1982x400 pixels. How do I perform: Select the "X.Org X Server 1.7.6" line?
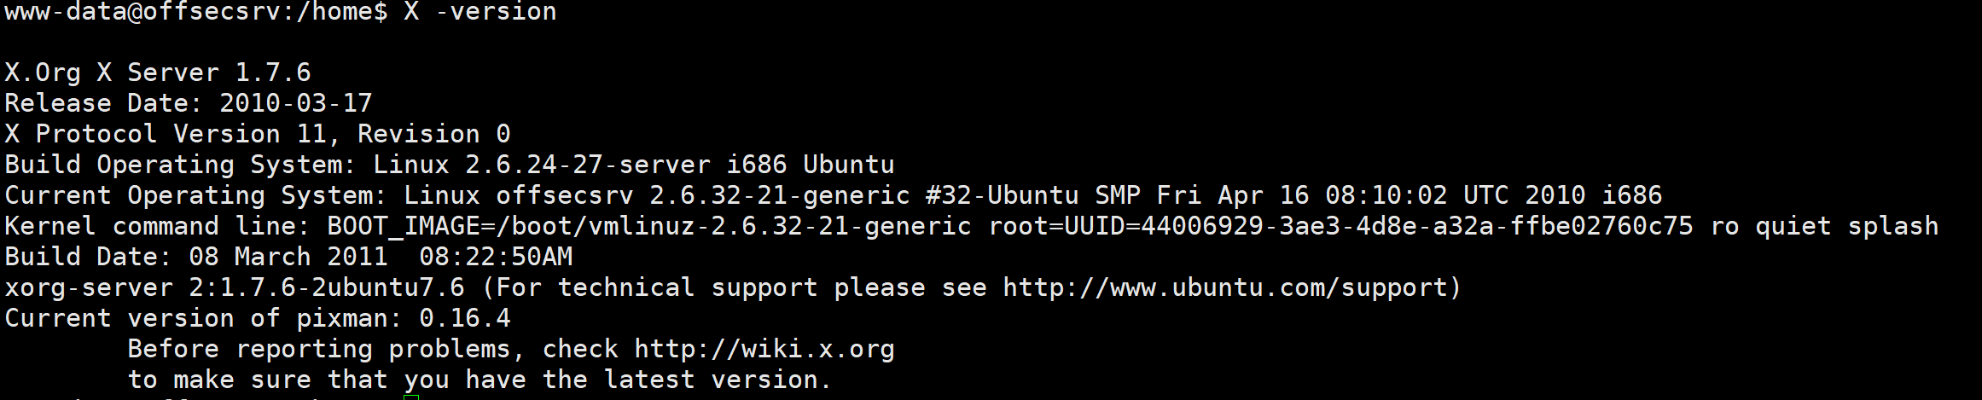tap(158, 73)
